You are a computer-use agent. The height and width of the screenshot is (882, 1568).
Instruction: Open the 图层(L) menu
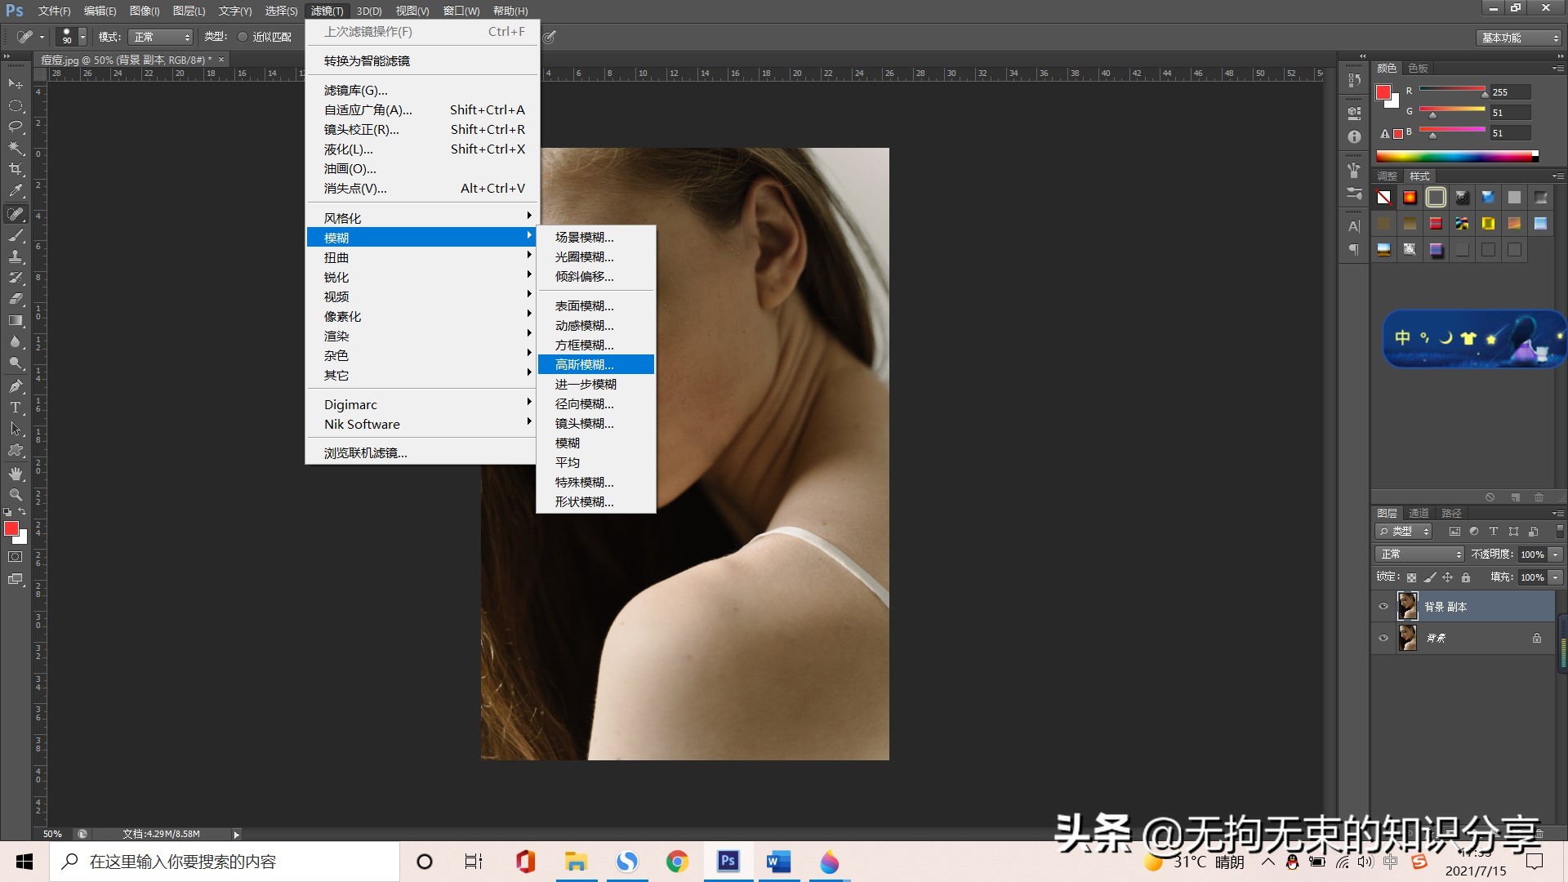click(x=189, y=11)
